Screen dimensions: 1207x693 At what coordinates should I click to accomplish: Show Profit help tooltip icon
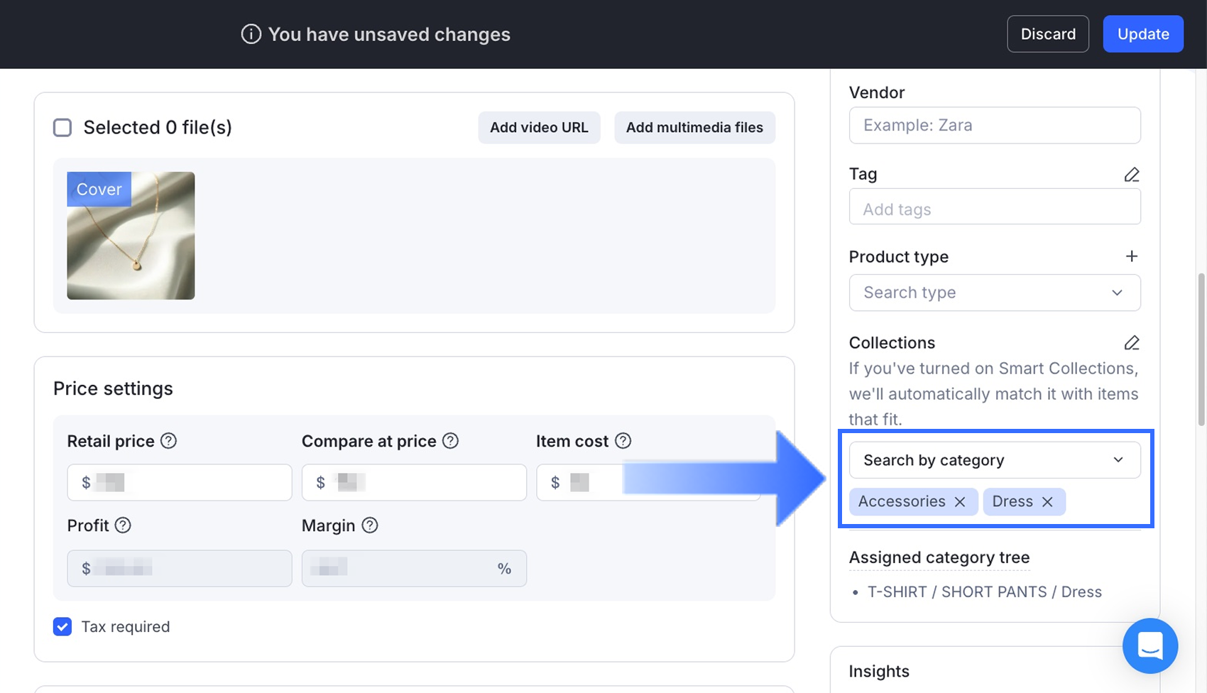123,525
